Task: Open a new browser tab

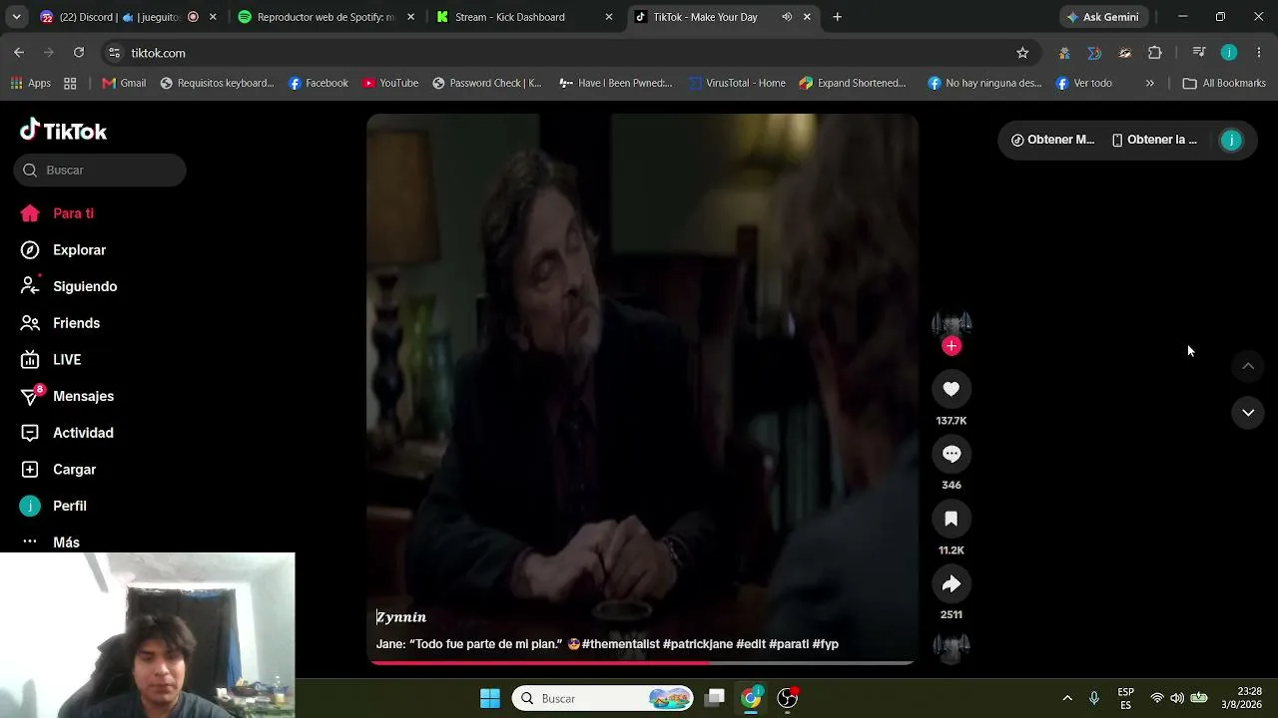Action: click(x=837, y=17)
